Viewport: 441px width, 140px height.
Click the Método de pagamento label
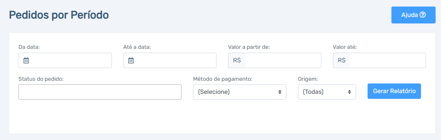point(223,79)
